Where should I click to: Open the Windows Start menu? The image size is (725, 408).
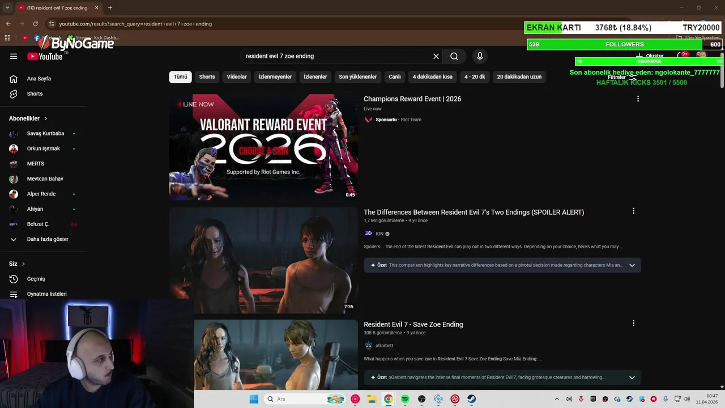point(254,399)
